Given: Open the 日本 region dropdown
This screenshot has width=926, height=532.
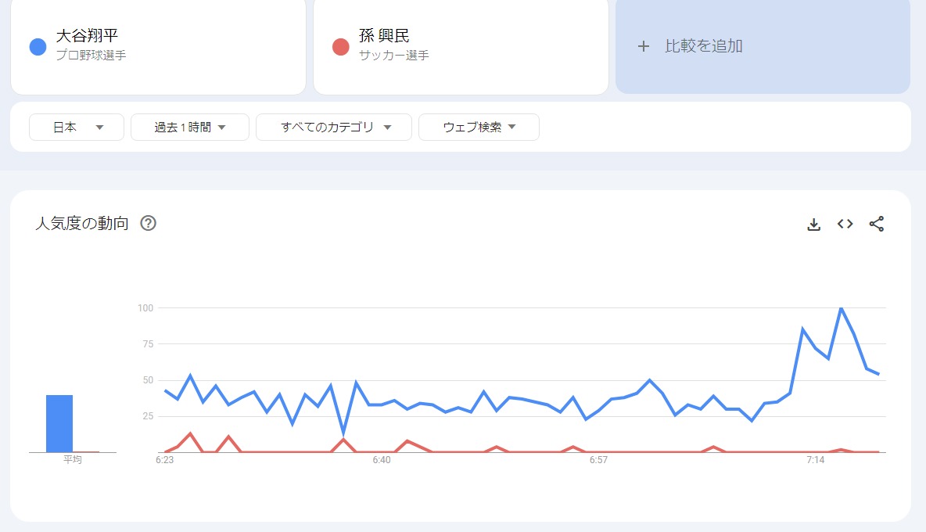Looking at the screenshot, I should point(77,127).
